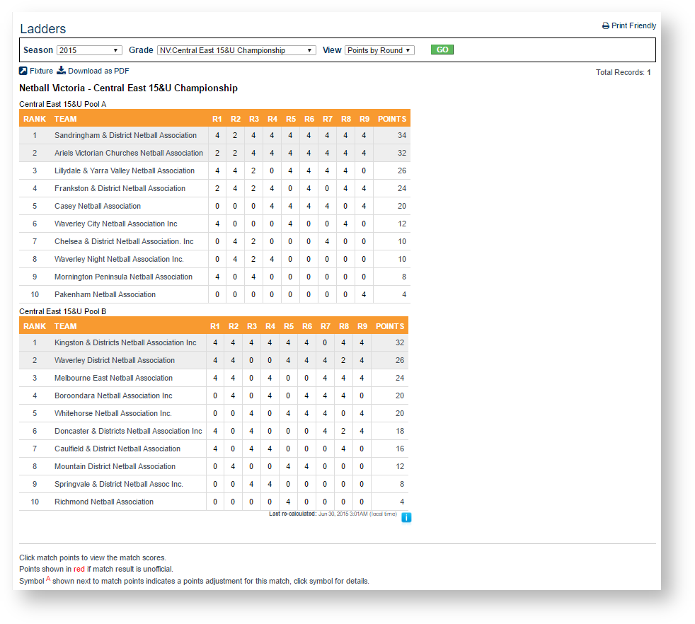Image resolution: width=695 pixels, height=624 pixels.
Task: Click Waverley District's R8 points of 2
Action: tap(343, 360)
